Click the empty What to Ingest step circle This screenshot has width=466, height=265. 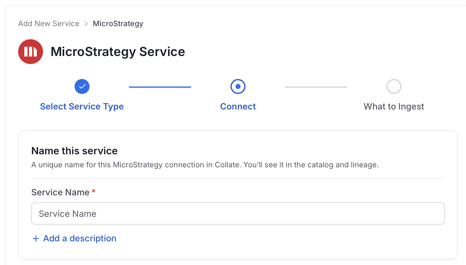pyautogui.click(x=394, y=86)
